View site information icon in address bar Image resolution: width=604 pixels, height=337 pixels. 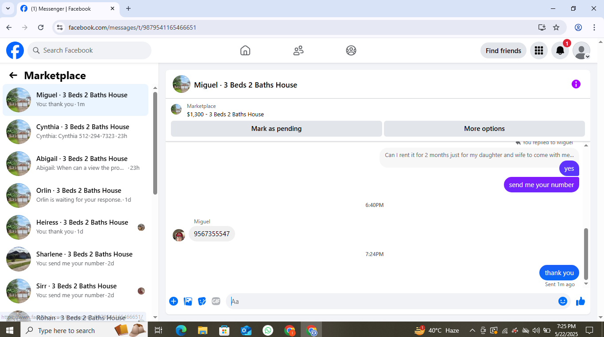(x=60, y=27)
